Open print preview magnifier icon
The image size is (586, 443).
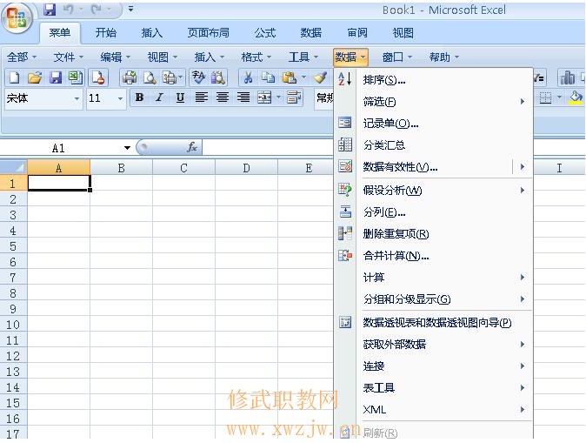point(150,77)
